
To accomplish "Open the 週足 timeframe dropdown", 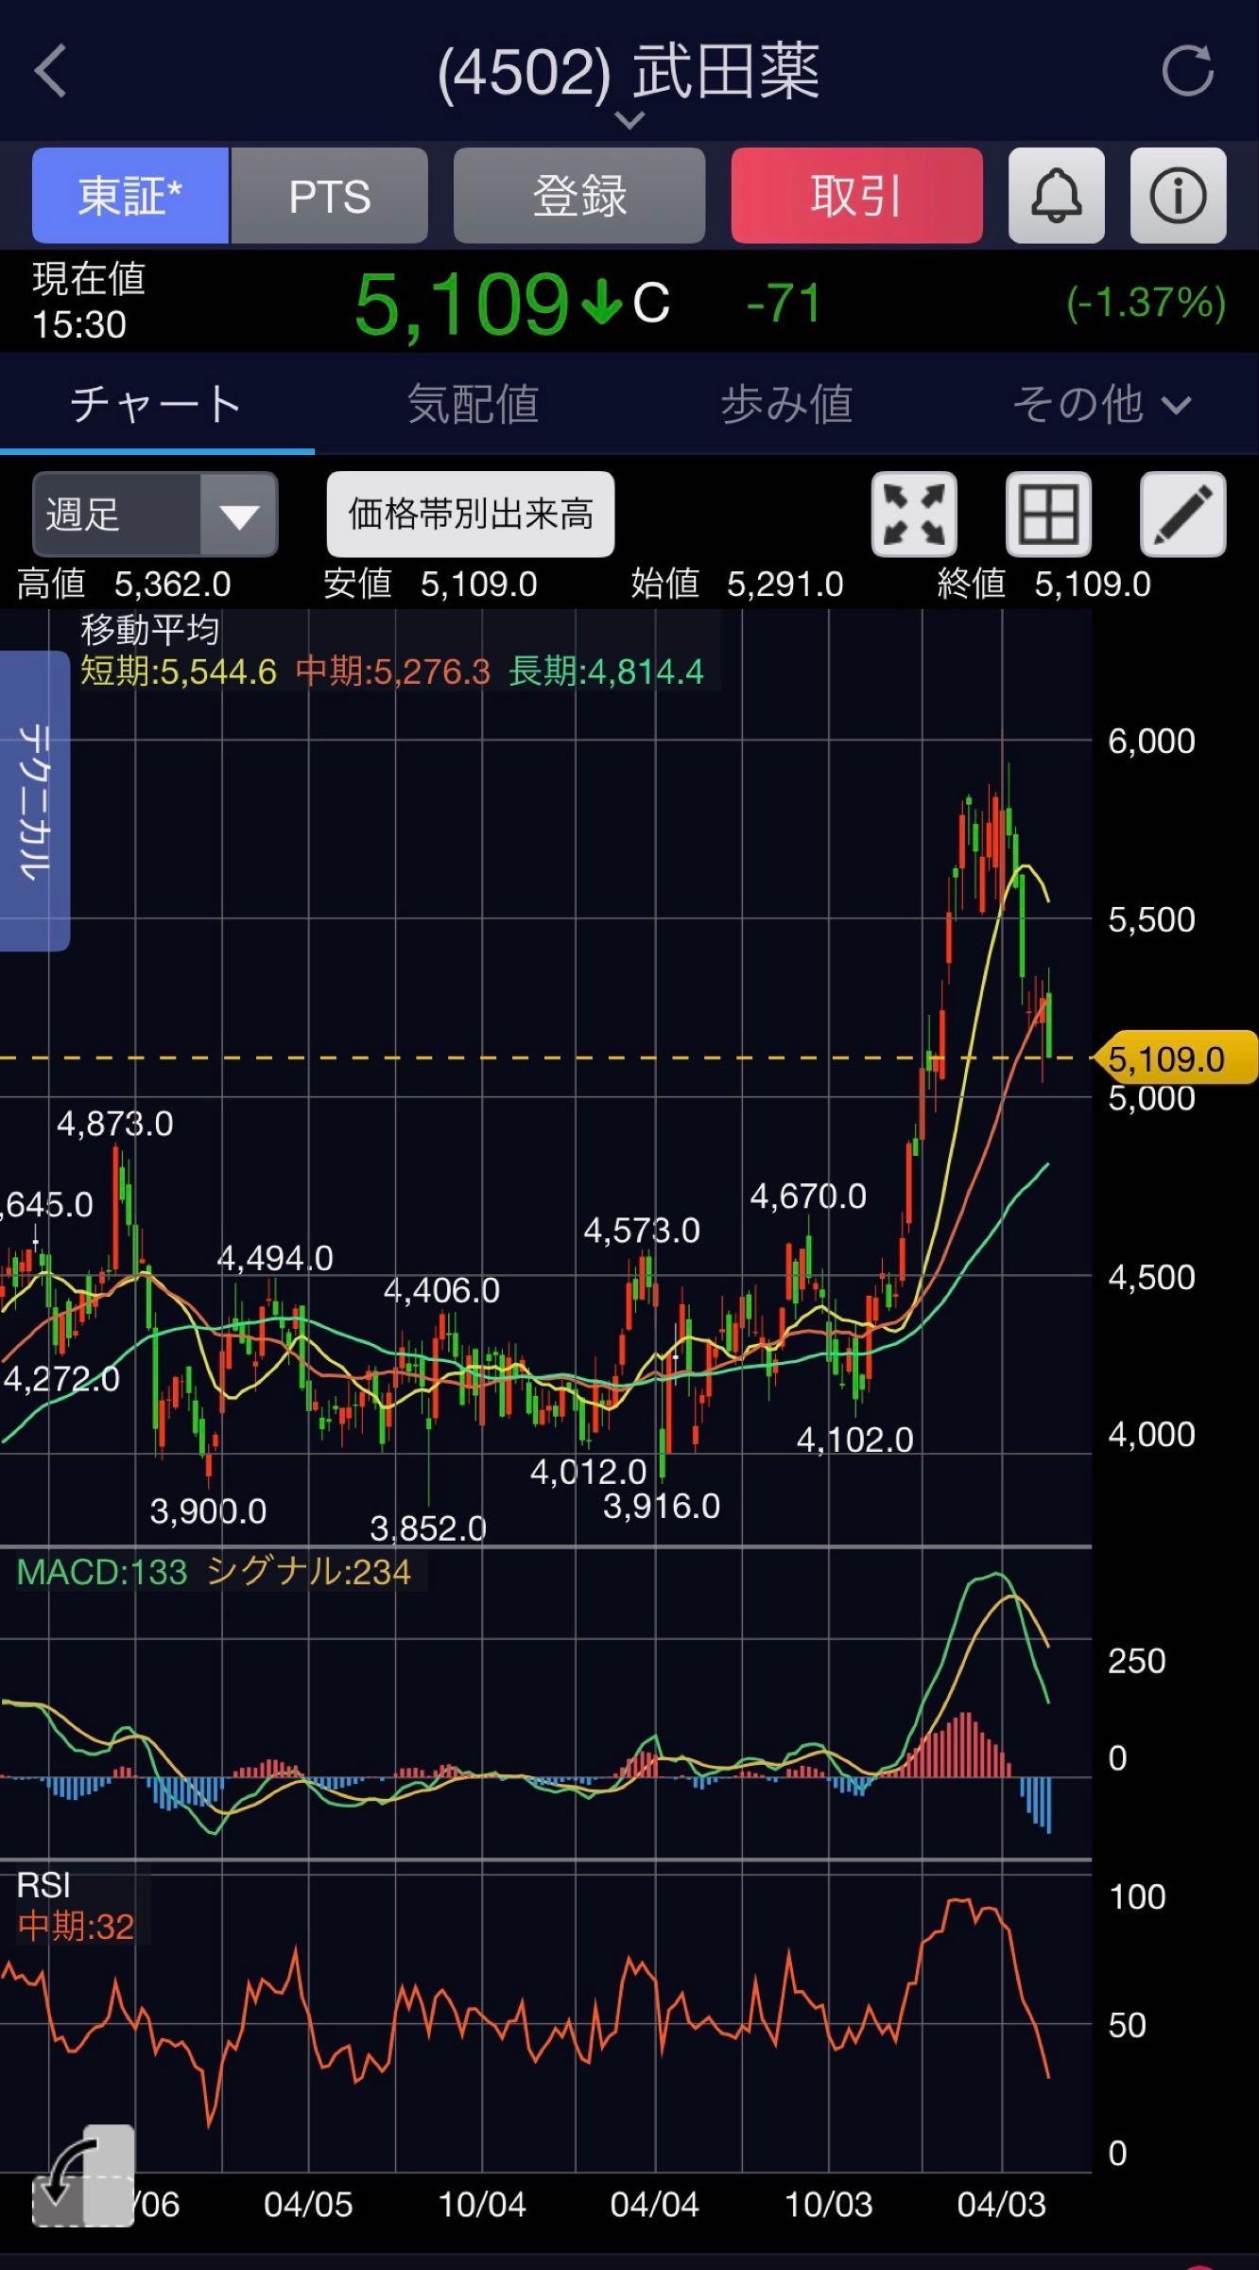I will tap(155, 515).
